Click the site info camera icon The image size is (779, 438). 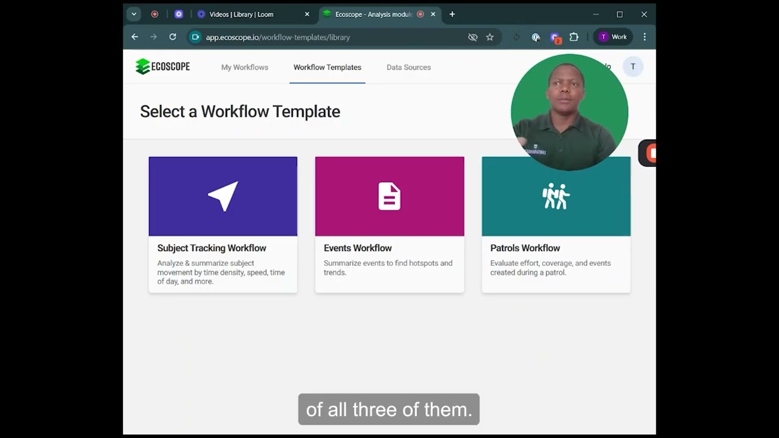point(195,37)
